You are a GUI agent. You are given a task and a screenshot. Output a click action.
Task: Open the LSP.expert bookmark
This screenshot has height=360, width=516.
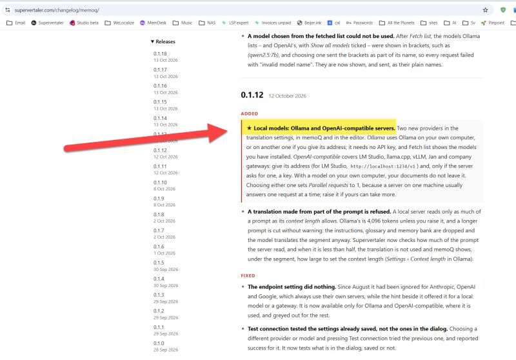click(235, 23)
